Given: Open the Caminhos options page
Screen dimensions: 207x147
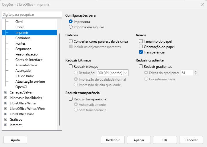Looking at the screenshot, I should coord(23,38).
